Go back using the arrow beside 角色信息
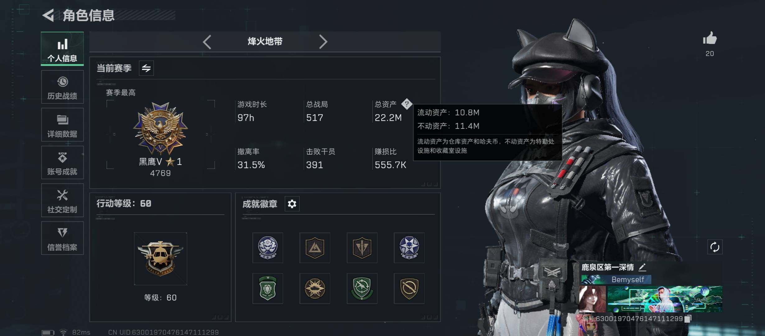This screenshot has width=765, height=336. 48,15
